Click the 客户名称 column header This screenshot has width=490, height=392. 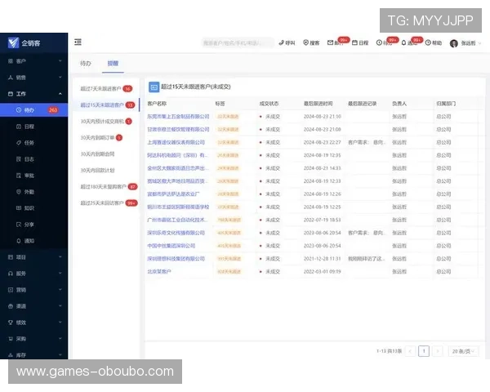pyautogui.click(x=157, y=104)
